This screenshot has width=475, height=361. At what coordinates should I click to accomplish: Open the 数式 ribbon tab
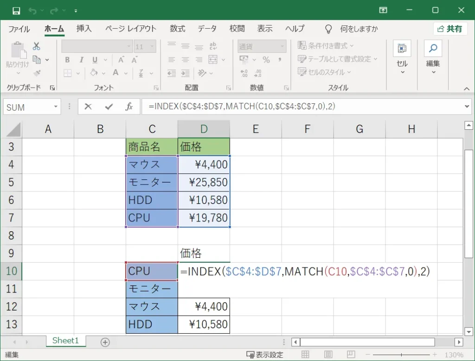click(177, 29)
